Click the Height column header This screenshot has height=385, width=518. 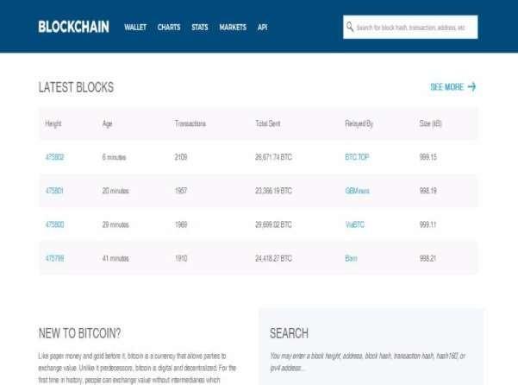[53, 123]
